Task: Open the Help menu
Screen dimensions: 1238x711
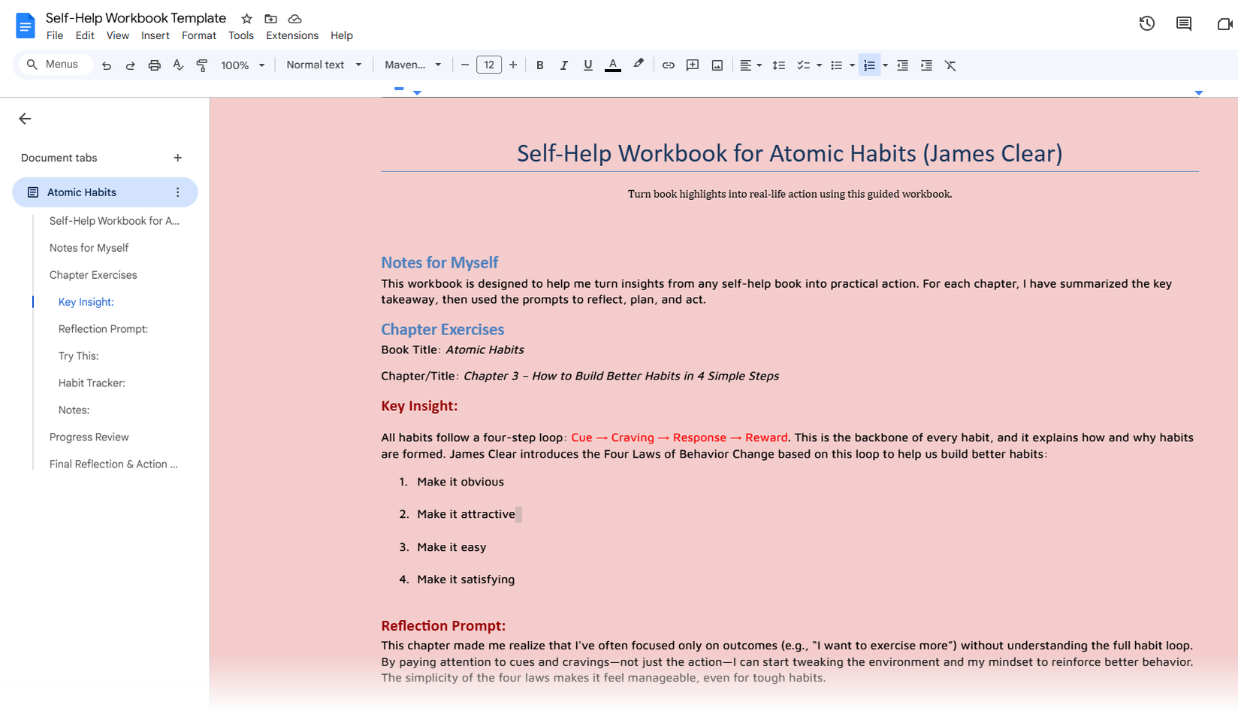Action: click(x=342, y=35)
